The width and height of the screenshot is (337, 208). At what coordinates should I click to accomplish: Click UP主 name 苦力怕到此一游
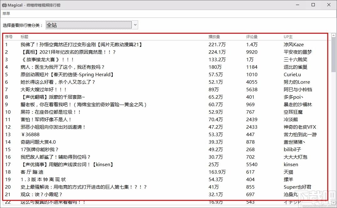click(x=300, y=135)
